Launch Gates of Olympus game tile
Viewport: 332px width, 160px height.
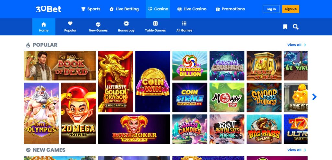41,113
